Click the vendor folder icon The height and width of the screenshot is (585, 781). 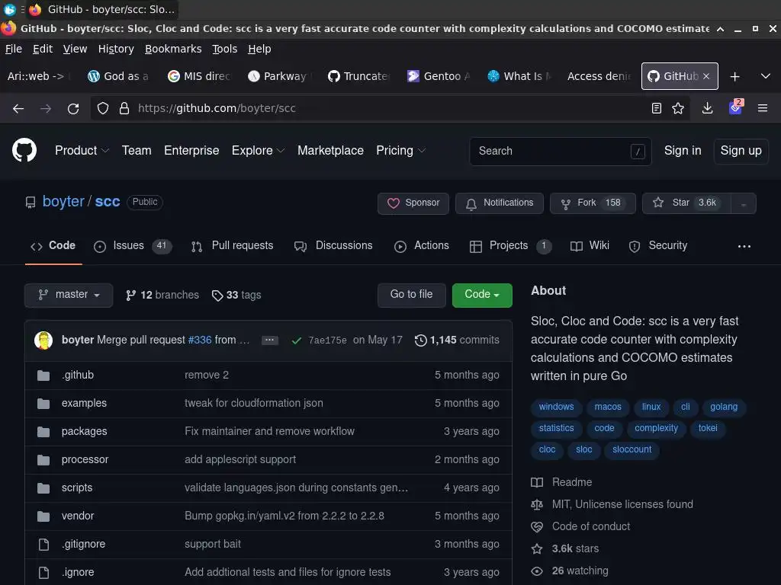pyautogui.click(x=43, y=516)
